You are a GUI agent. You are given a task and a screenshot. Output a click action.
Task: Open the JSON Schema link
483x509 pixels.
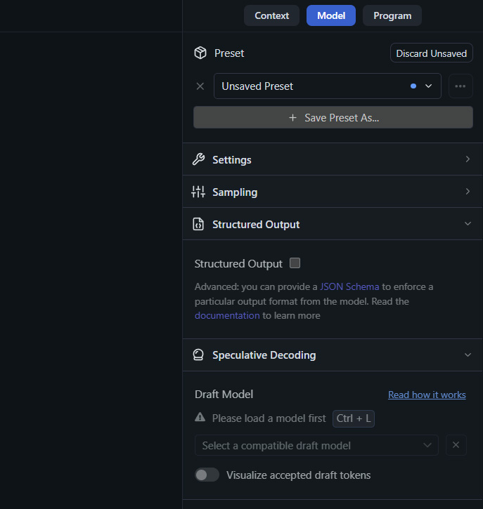tap(349, 286)
